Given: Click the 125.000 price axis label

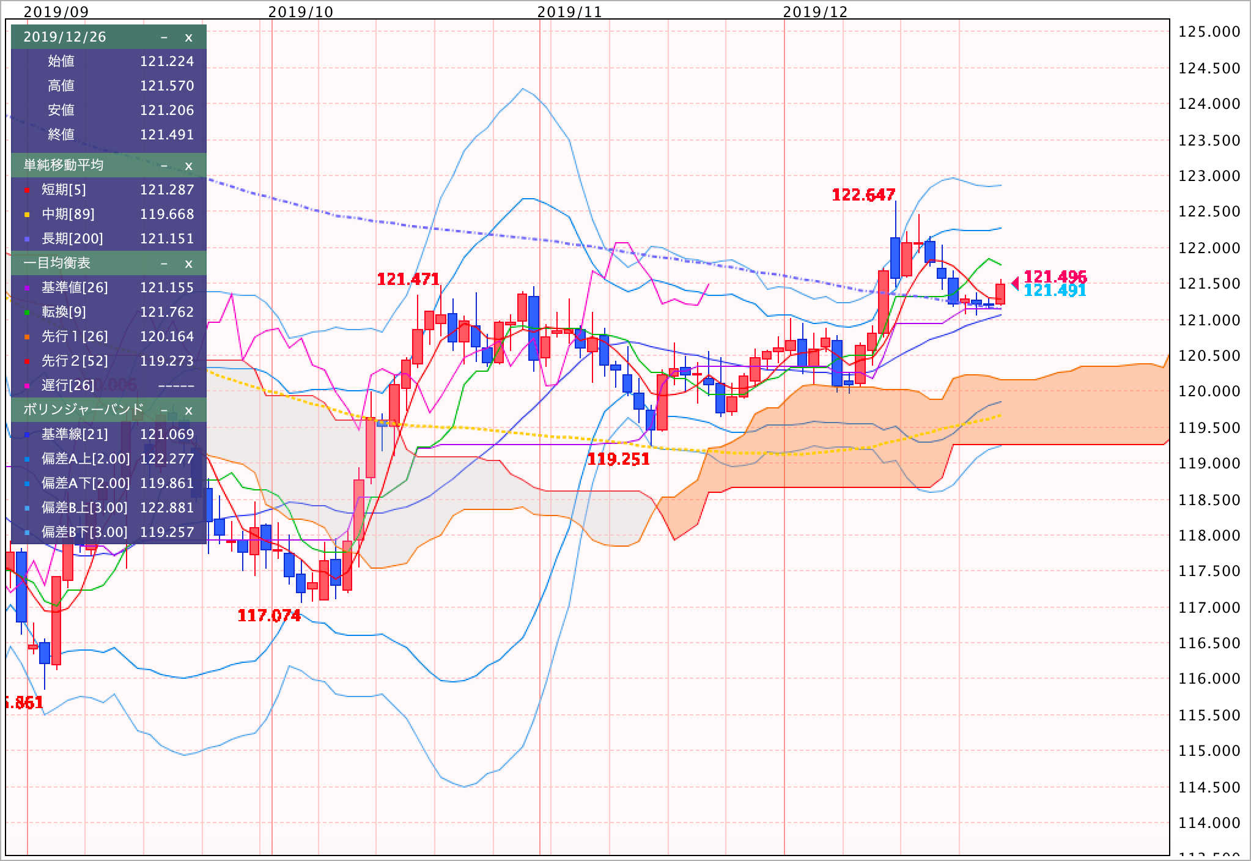Looking at the screenshot, I should coord(1209,32).
